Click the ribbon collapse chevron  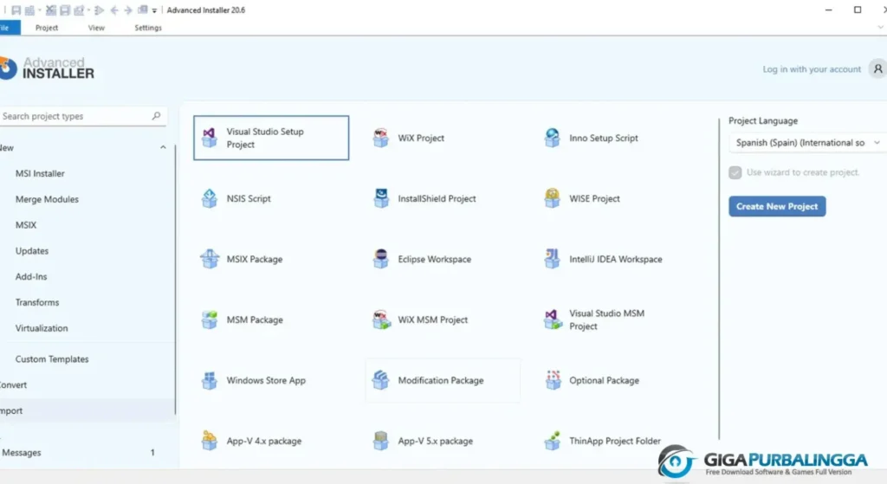click(880, 27)
